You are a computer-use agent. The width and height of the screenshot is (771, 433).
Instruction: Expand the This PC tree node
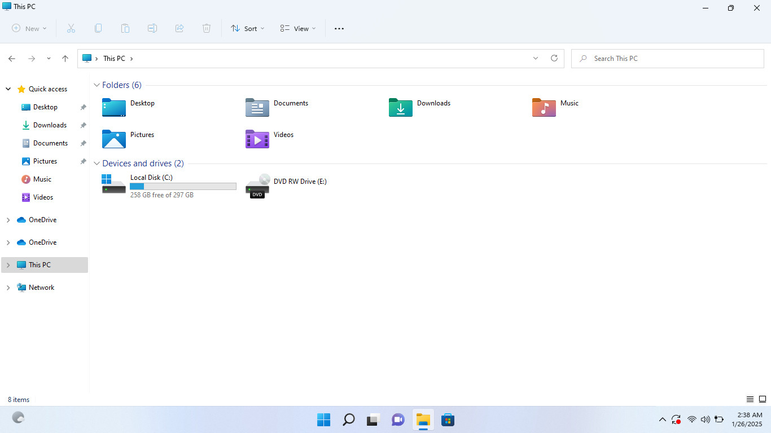pos(8,265)
